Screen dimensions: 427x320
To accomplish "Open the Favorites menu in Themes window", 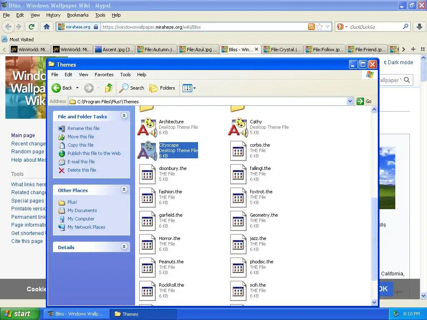I will [104, 75].
